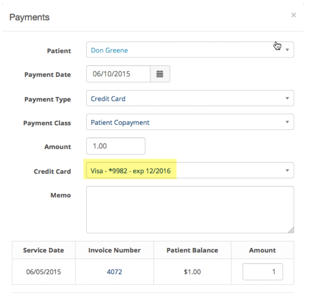Expand the Patient dropdown arrow
The width and height of the screenshot is (313, 296).
[x=287, y=50]
